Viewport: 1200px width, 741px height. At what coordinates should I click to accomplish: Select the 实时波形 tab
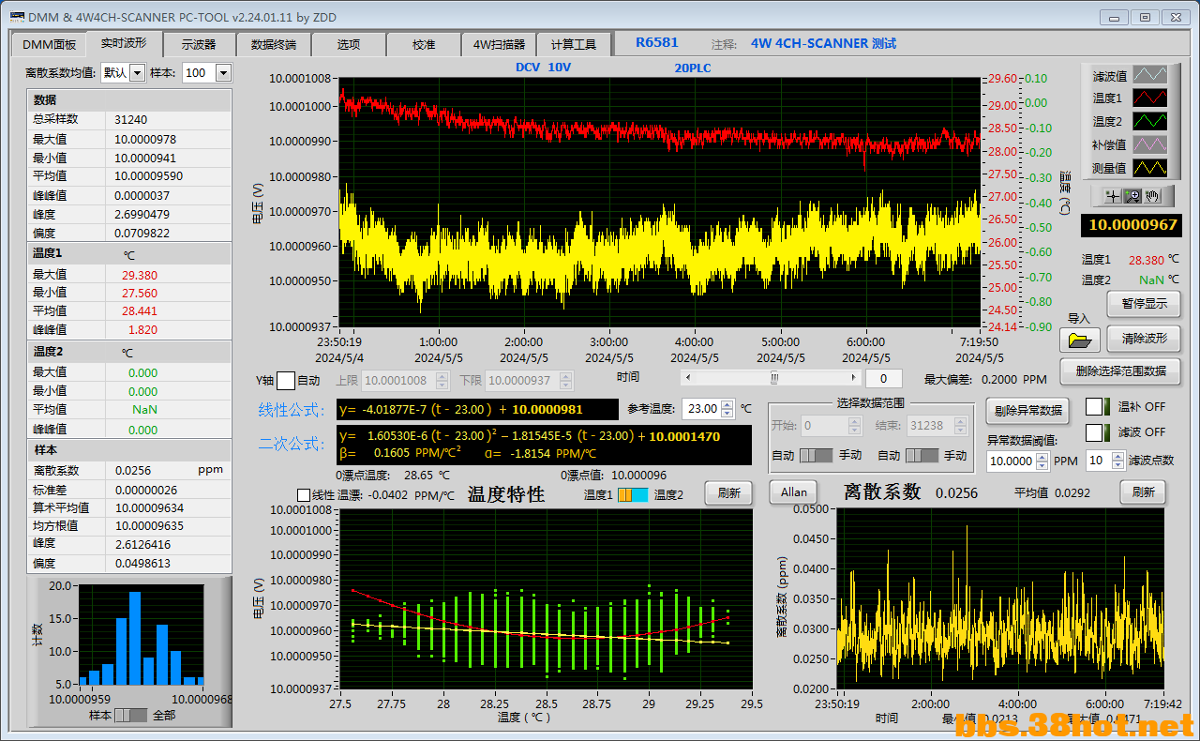[x=124, y=43]
